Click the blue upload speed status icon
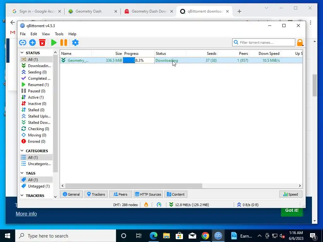The height and width of the screenshot is (242, 323). pyautogui.click(x=239, y=205)
